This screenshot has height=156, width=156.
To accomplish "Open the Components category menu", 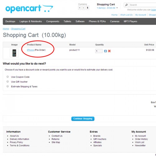I will (x=53, y=21).
